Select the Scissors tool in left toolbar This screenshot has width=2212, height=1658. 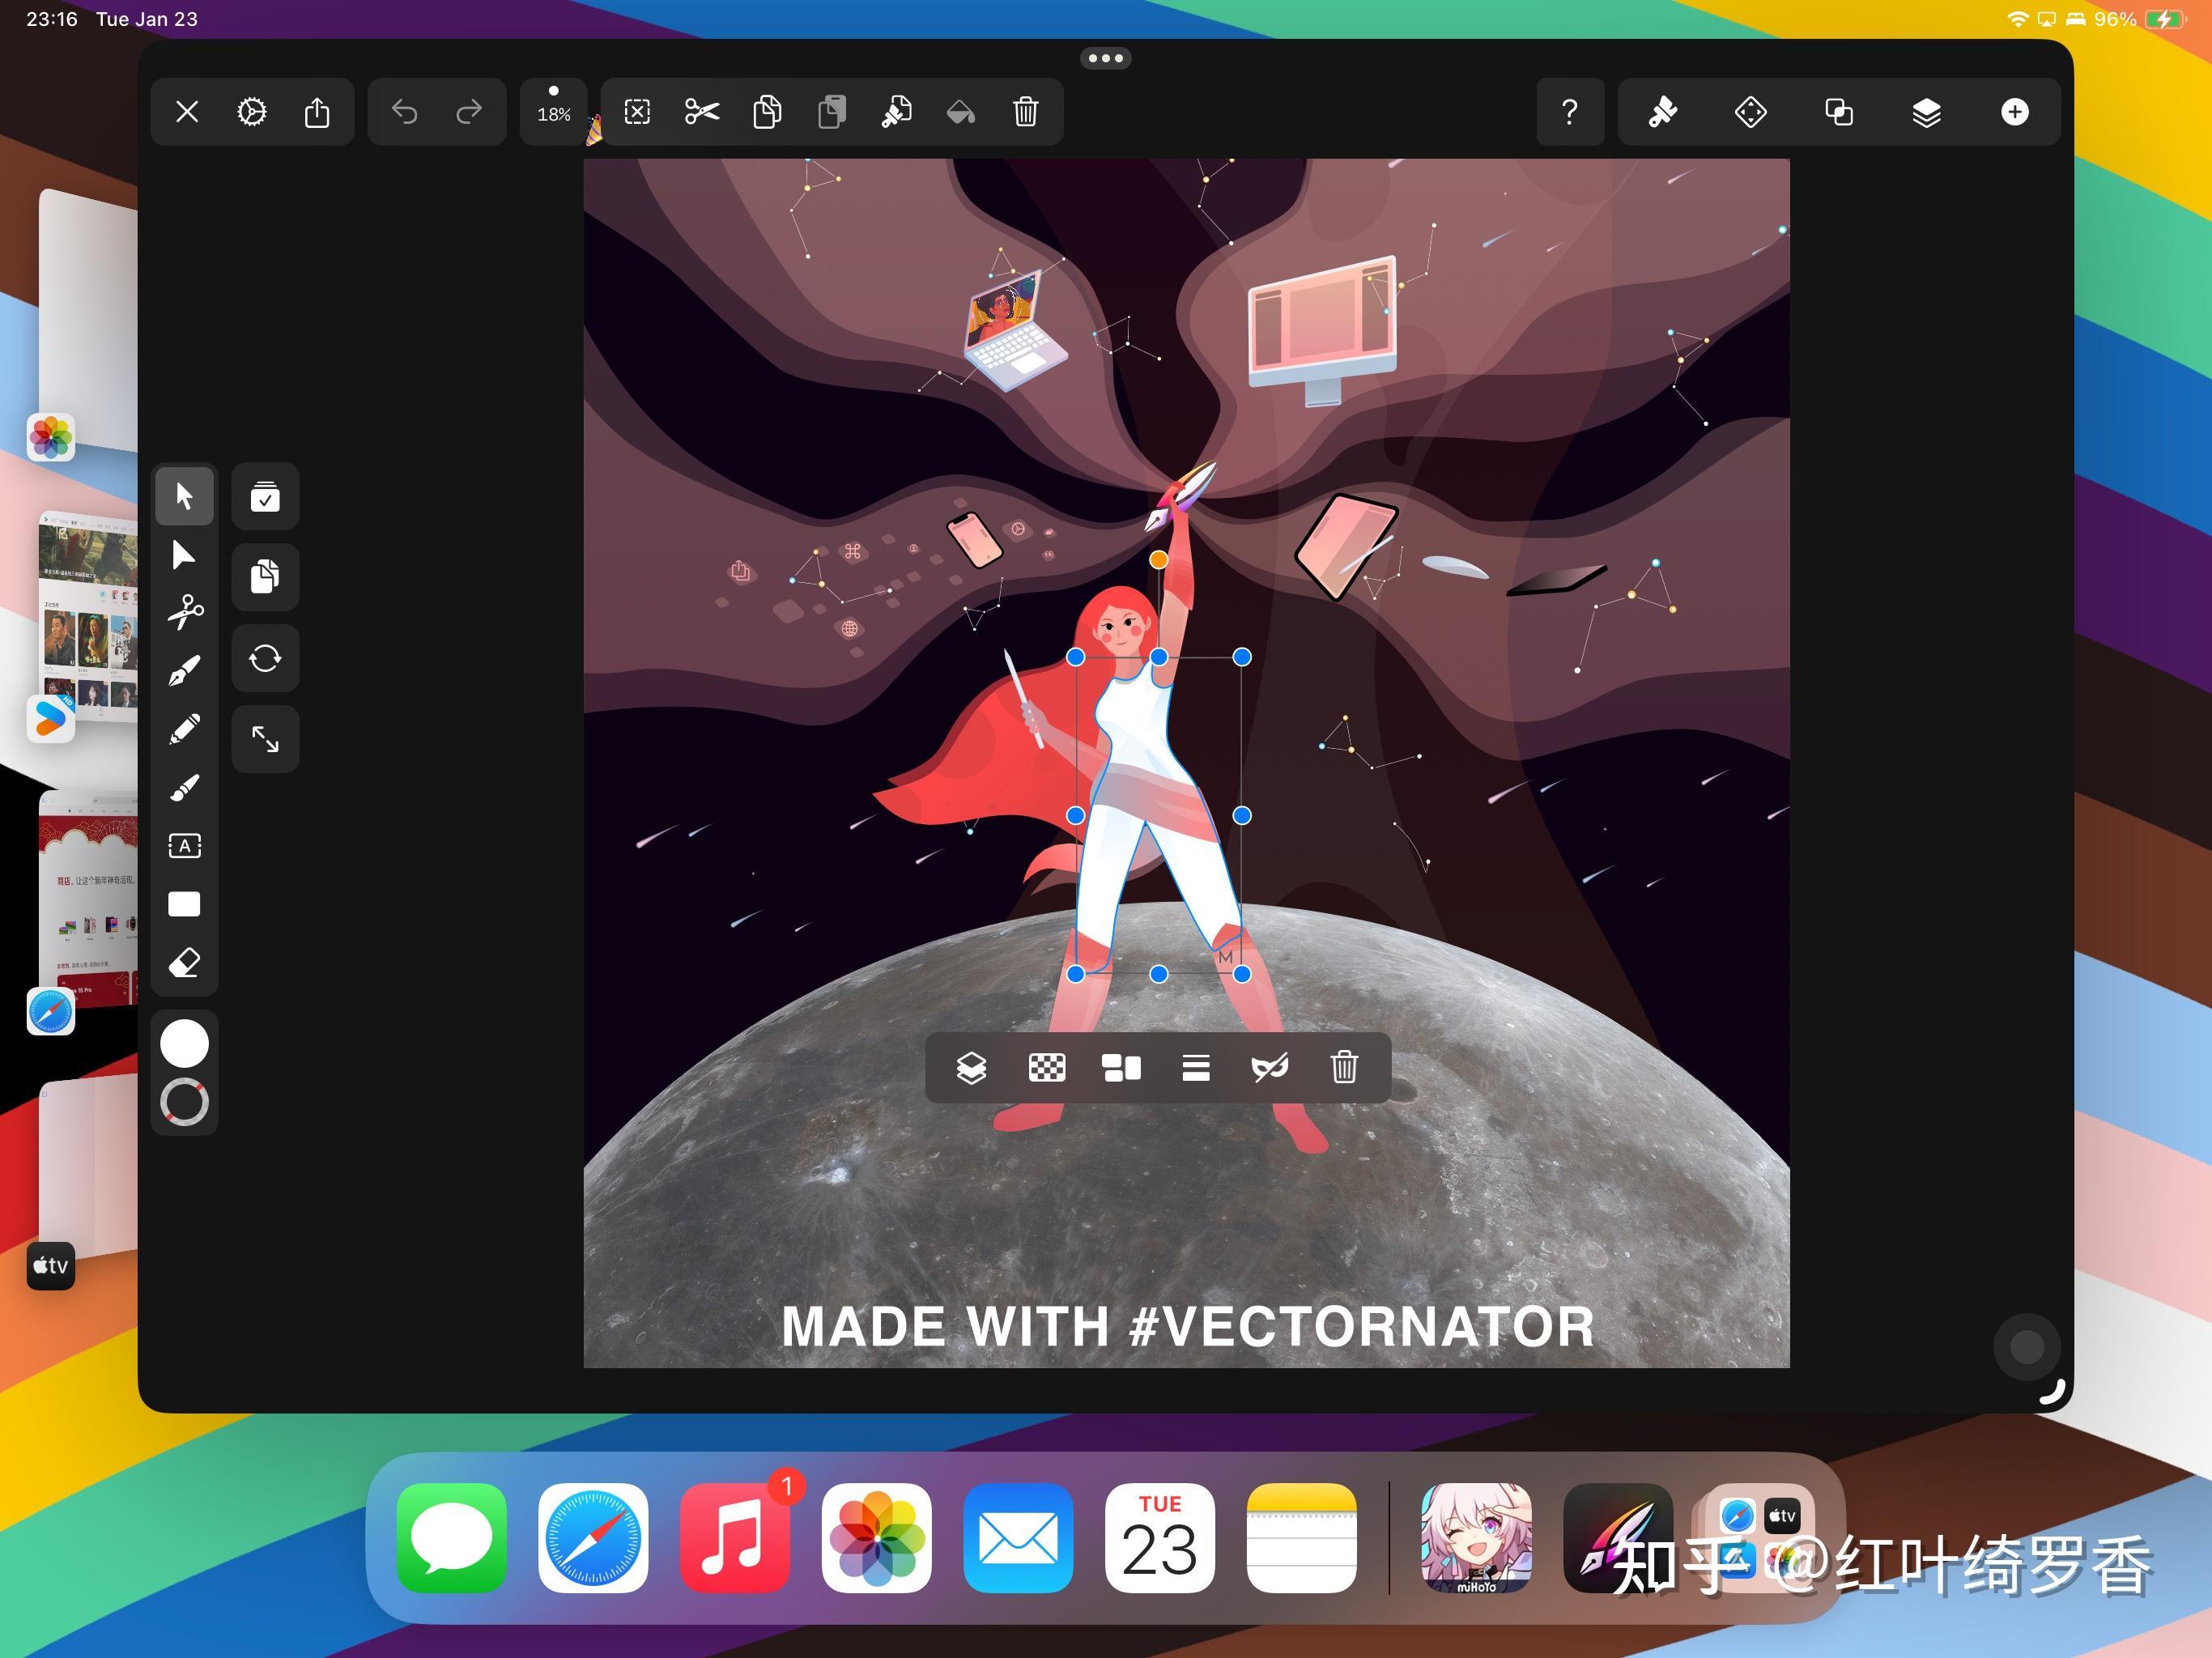point(184,612)
